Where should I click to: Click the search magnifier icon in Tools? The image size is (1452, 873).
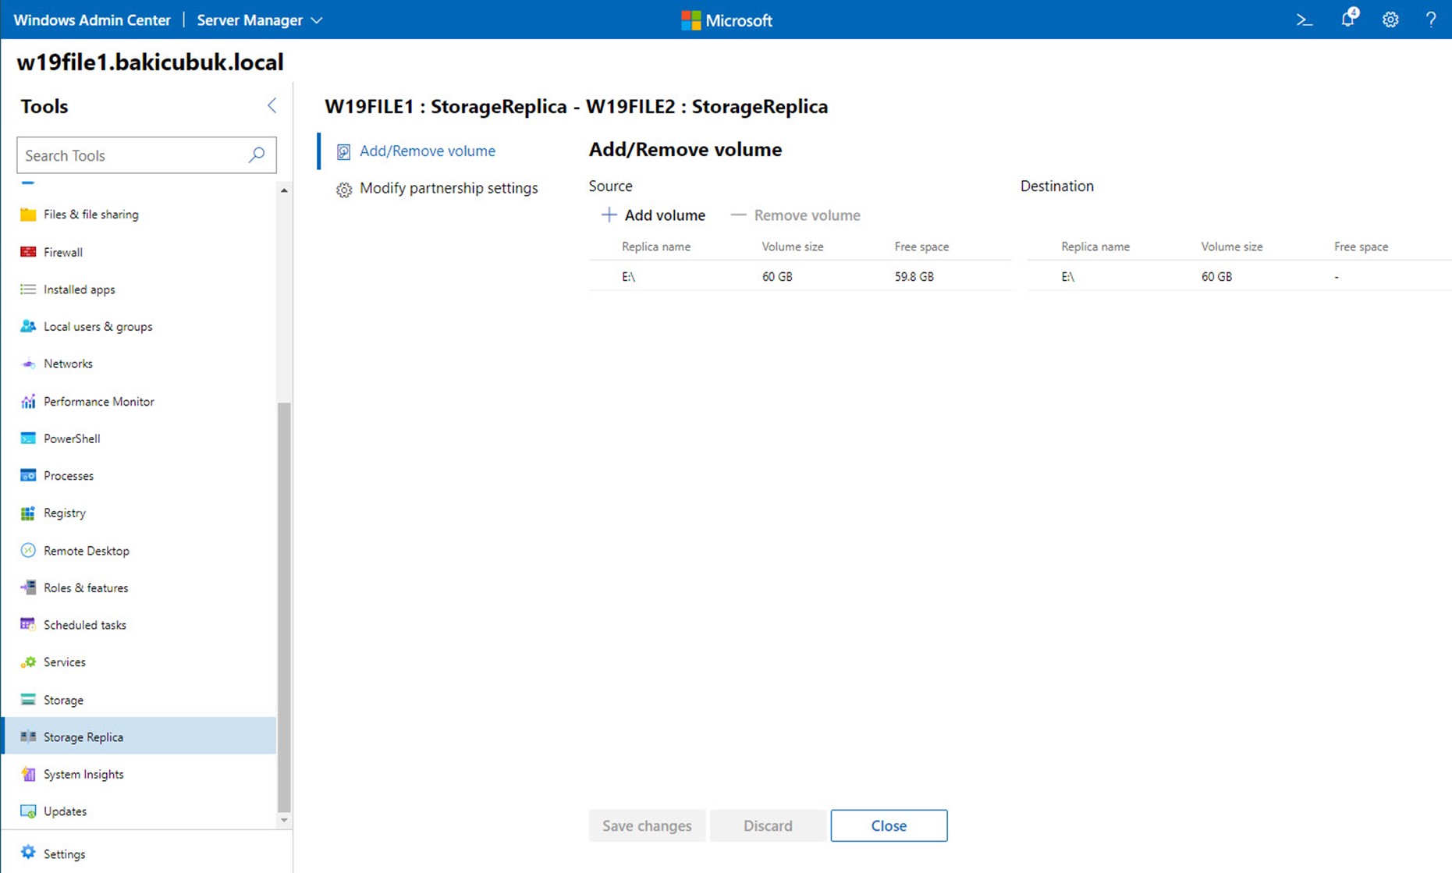click(x=257, y=154)
